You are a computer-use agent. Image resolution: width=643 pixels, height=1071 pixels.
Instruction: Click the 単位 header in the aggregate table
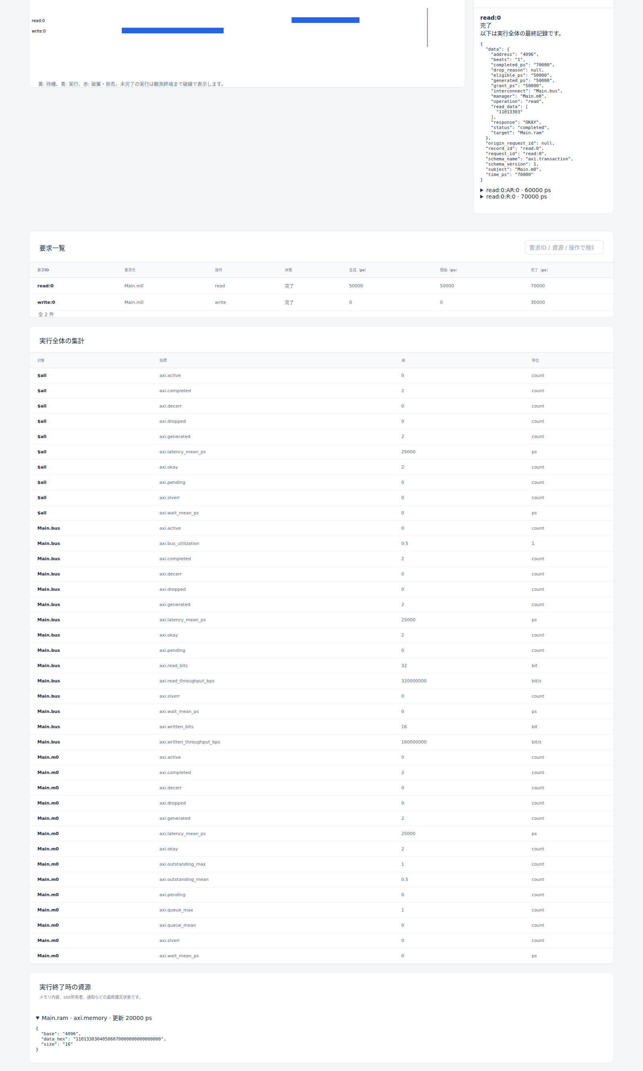[x=535, y=360]
